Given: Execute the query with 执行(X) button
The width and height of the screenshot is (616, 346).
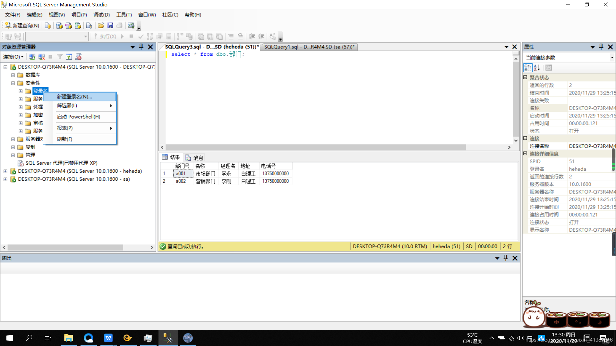Looking at the screenshot, I should (x=107, y=36).
